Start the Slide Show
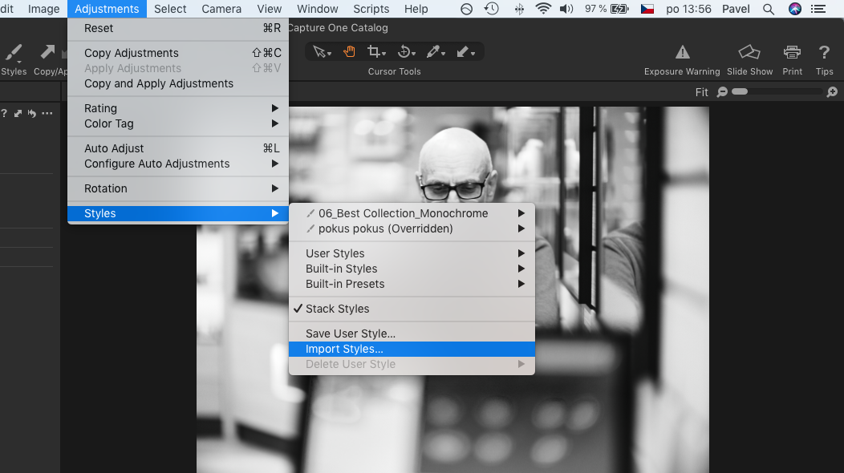The height and width of the screenshot is (473, 844). [749, 53]
